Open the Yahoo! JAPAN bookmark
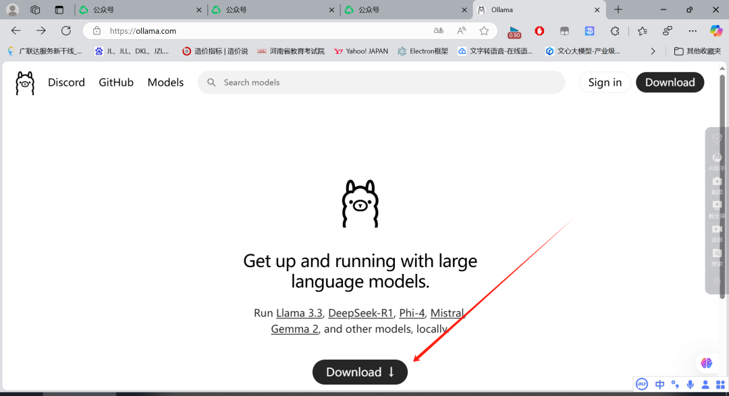The height and width of the screenshot is (396, 729). 361,51
